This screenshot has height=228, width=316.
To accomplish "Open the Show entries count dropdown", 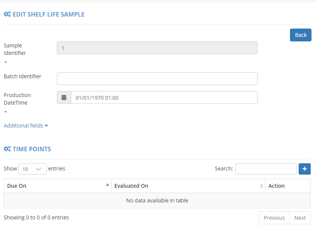I will pyautogui.click(x=32, y=169).
